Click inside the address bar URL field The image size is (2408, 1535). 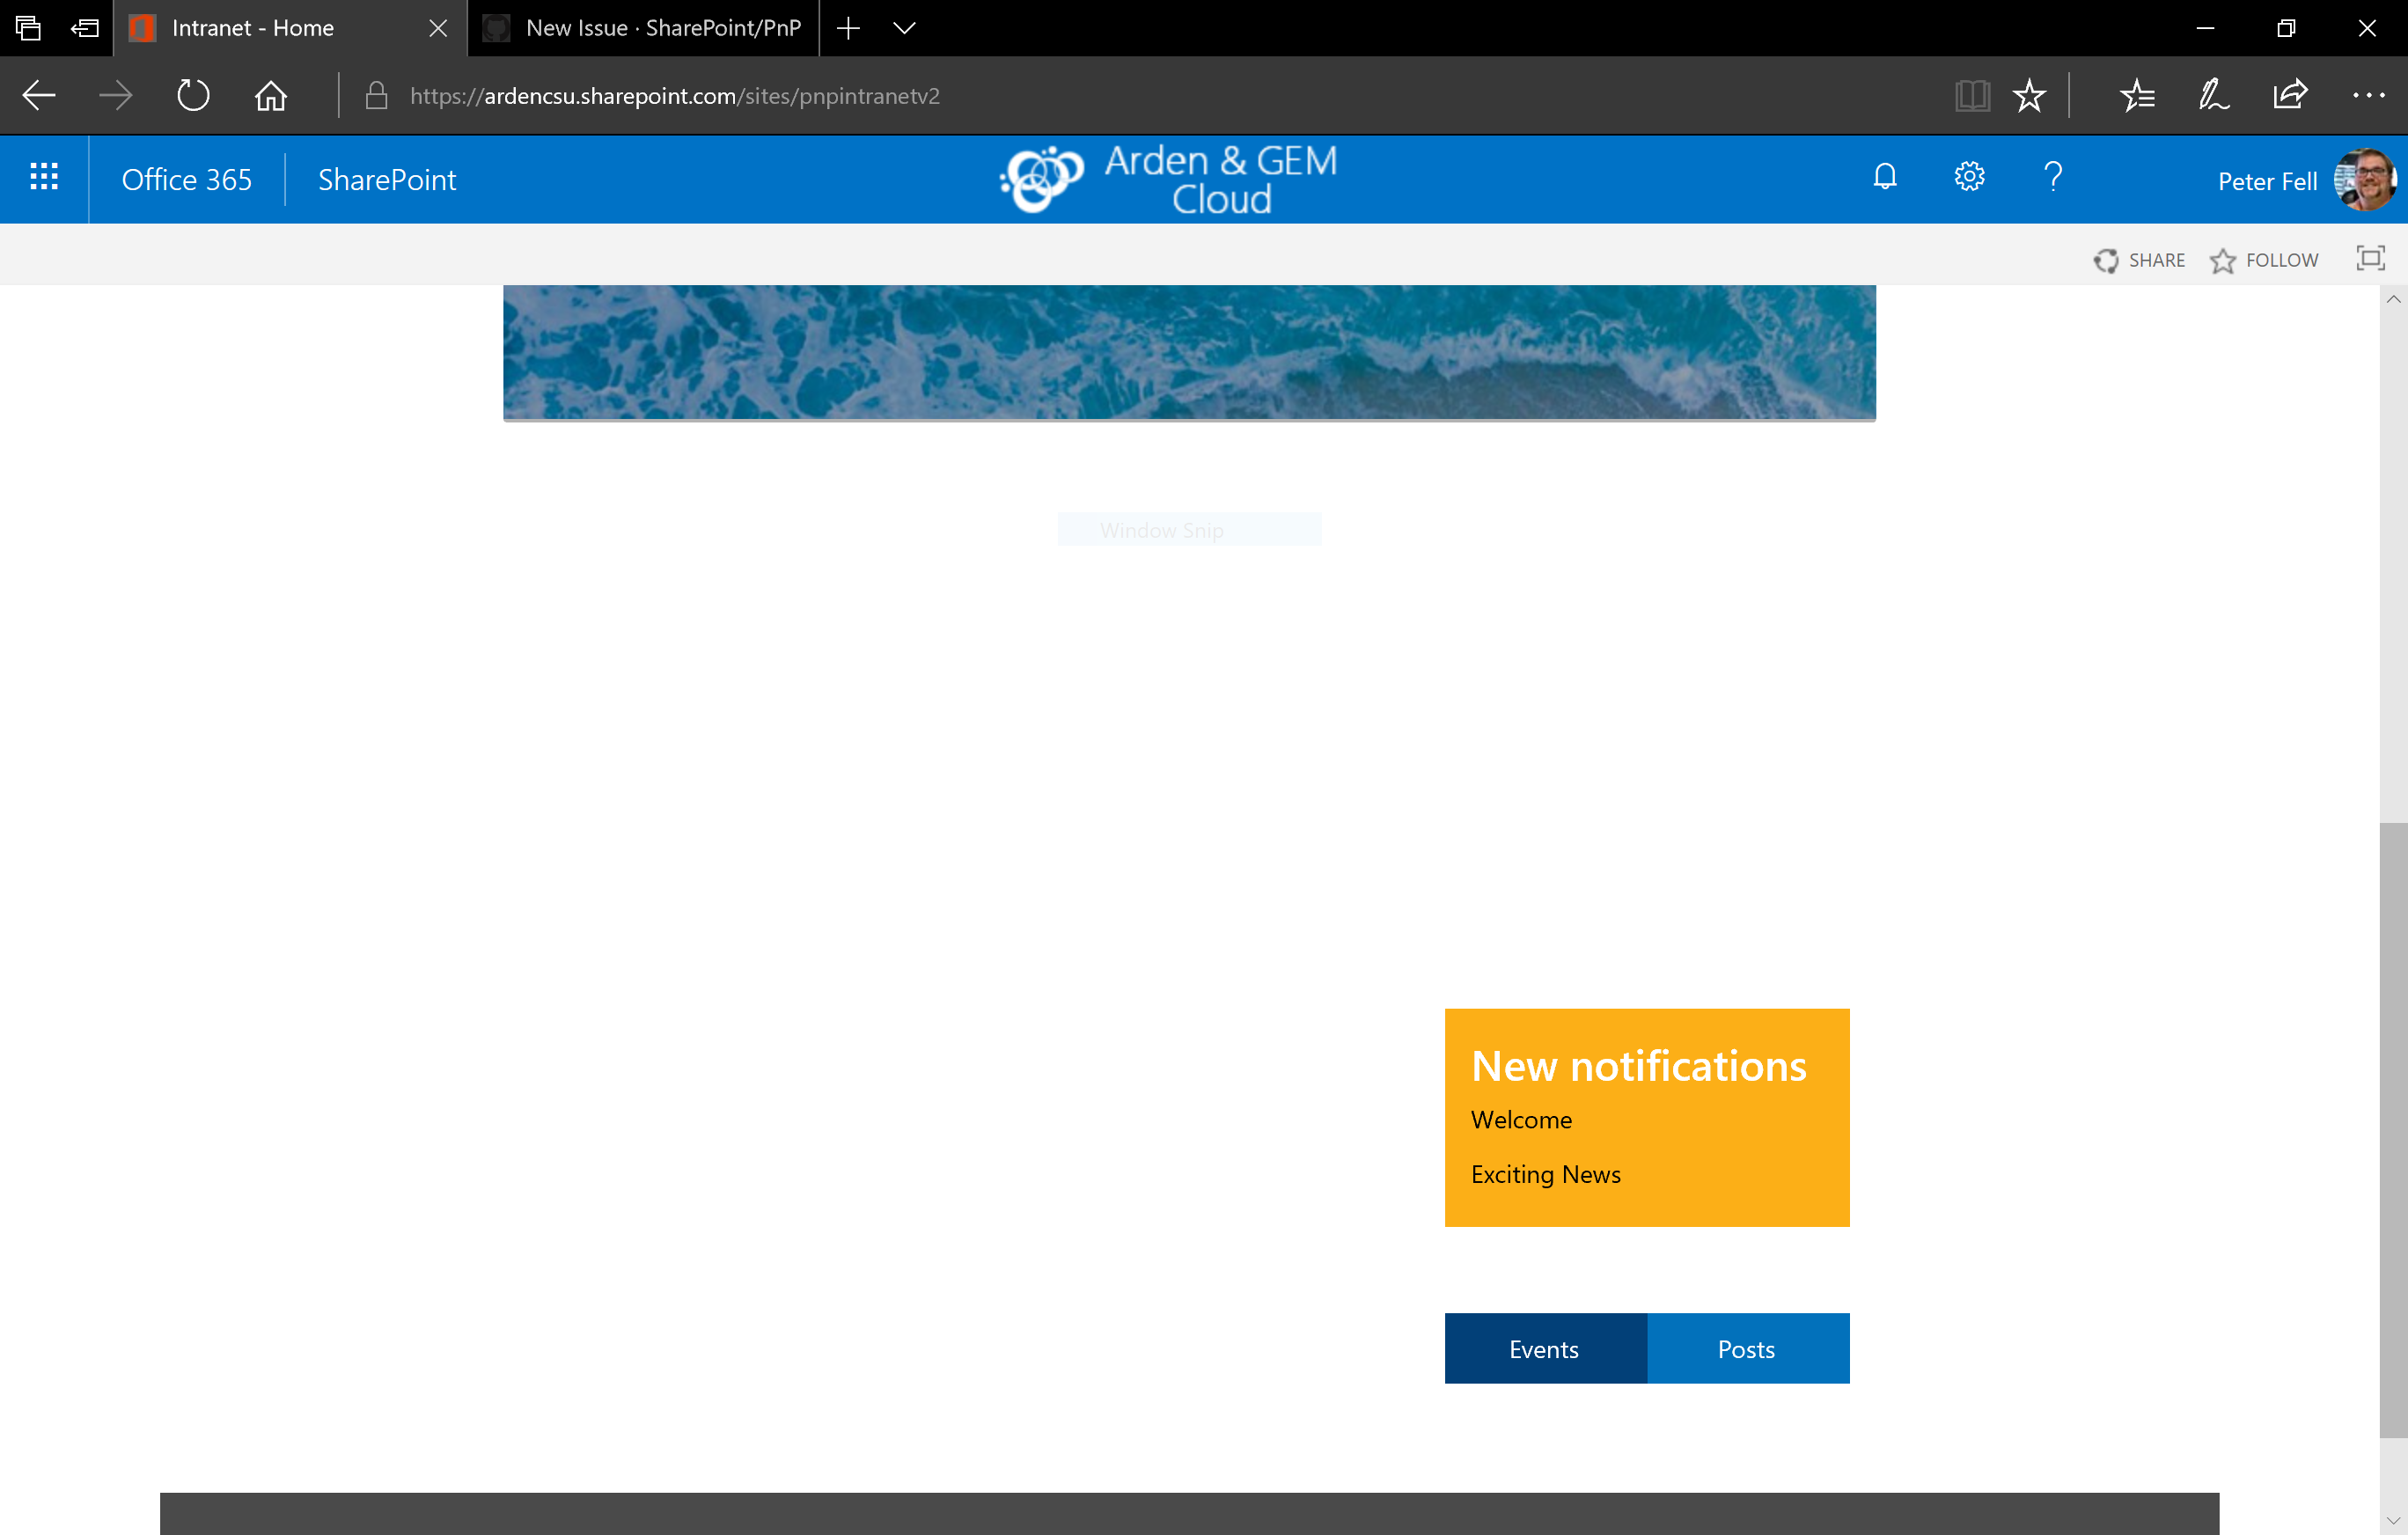tap(673, 95)
